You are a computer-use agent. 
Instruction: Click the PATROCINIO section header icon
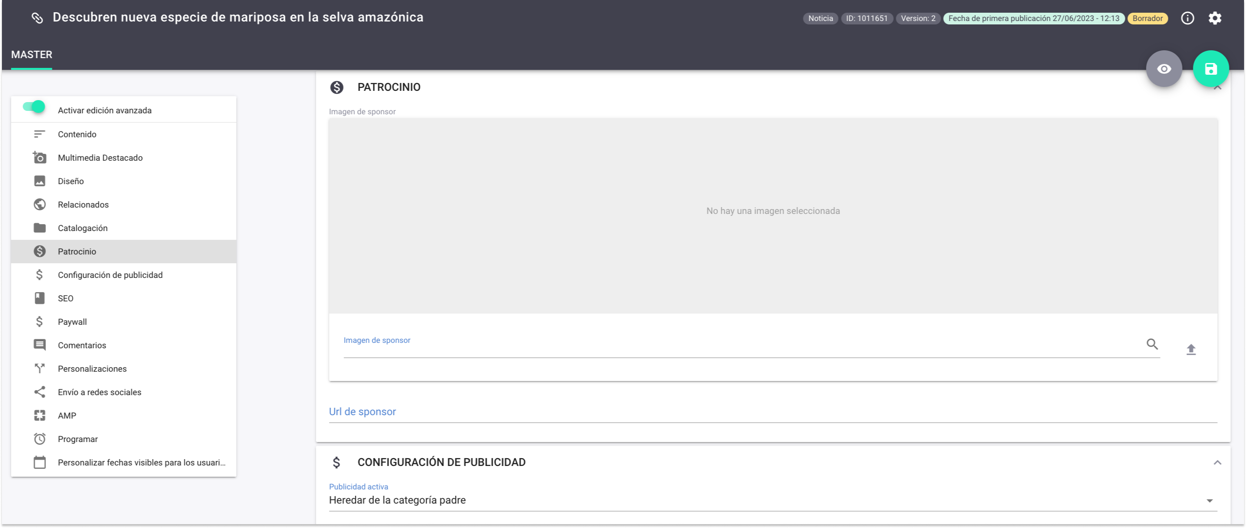(x=337, y=87)
